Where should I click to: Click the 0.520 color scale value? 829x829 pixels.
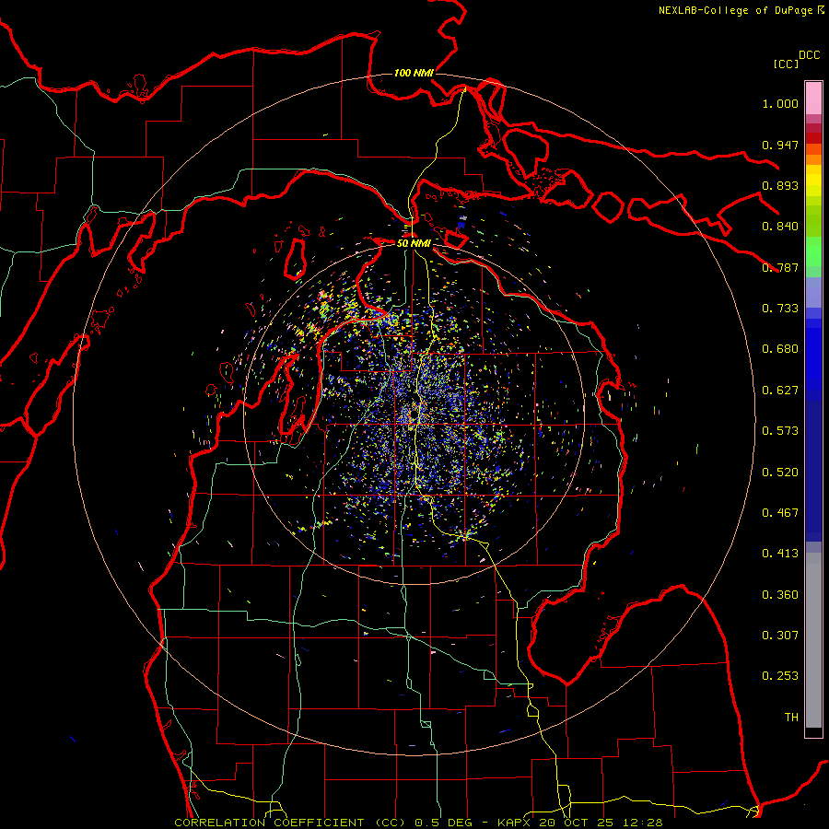(x=780, y=473)
